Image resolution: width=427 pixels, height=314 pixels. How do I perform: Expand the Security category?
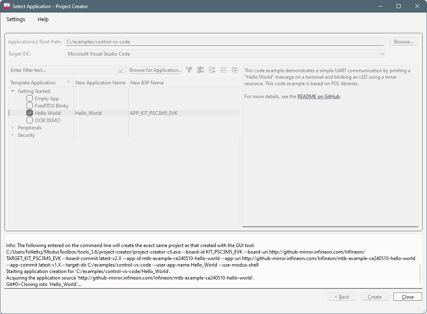coord(13,135)
